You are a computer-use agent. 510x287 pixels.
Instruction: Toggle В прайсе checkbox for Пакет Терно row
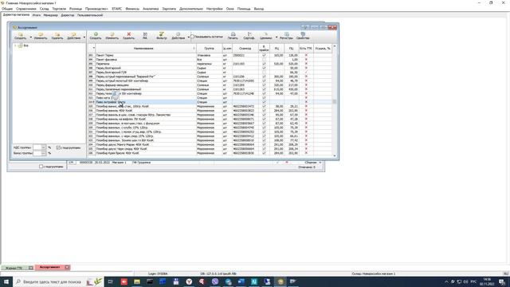coord(264,55)
